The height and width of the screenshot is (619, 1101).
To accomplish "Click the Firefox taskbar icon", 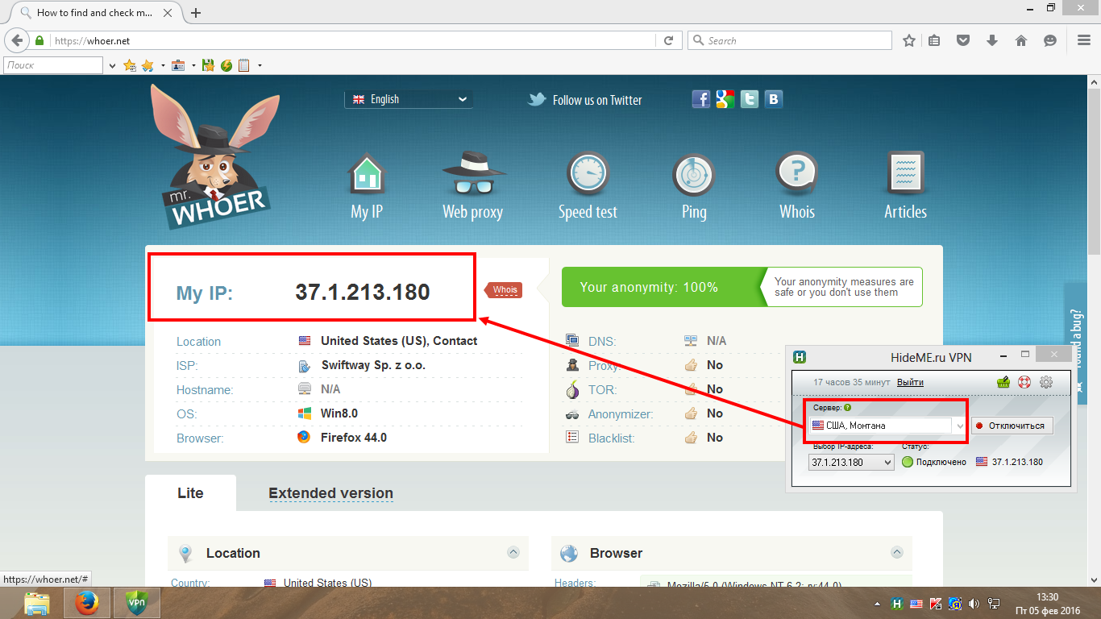I will coord(86,603).
